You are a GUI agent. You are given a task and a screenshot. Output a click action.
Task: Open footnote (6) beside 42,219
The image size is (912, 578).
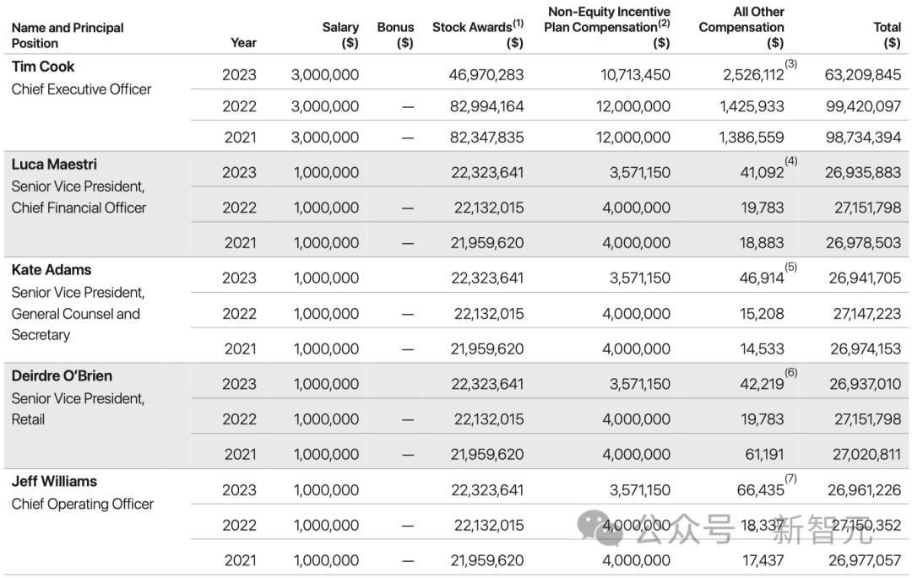coord(790,373)
